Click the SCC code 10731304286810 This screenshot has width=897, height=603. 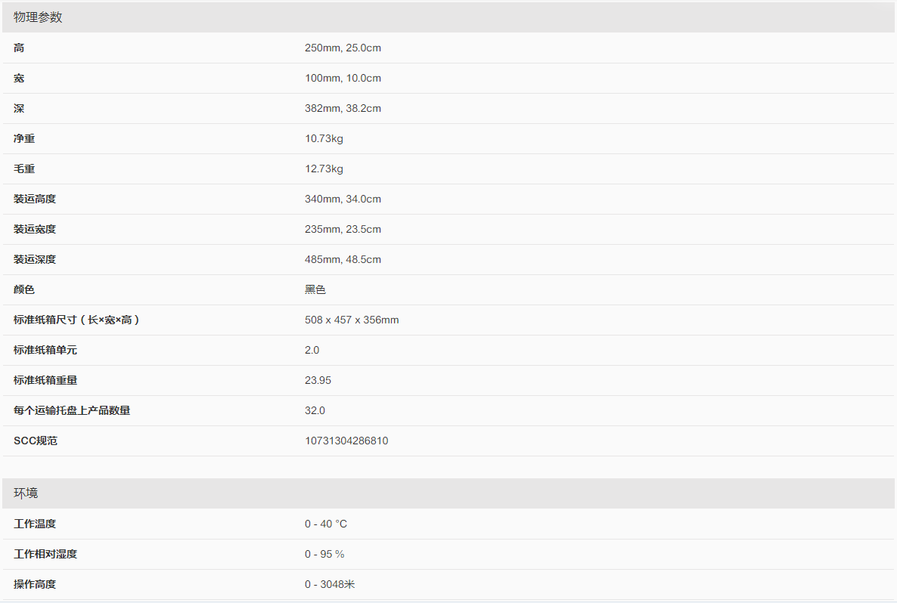click(346, 441)
